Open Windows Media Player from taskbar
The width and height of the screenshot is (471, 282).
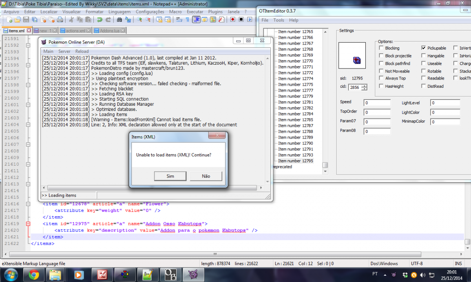[x=78, y=275]
